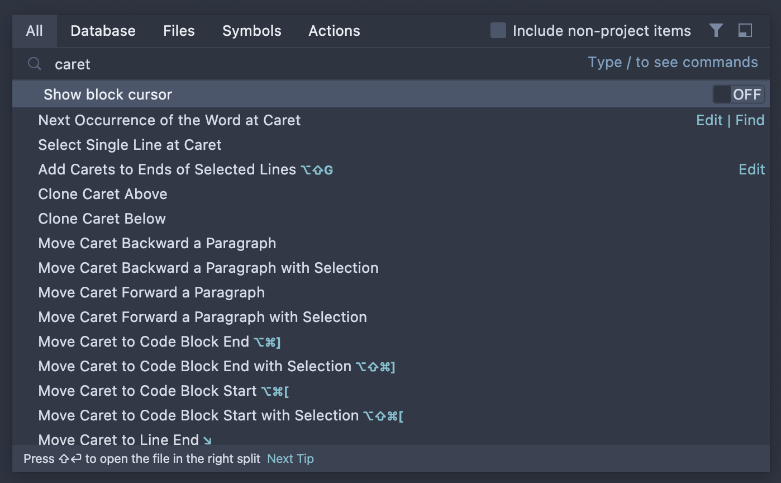Viewport: 781px width, 483px height.
Task: Select the Actions tab
Action: coord(334,31)
